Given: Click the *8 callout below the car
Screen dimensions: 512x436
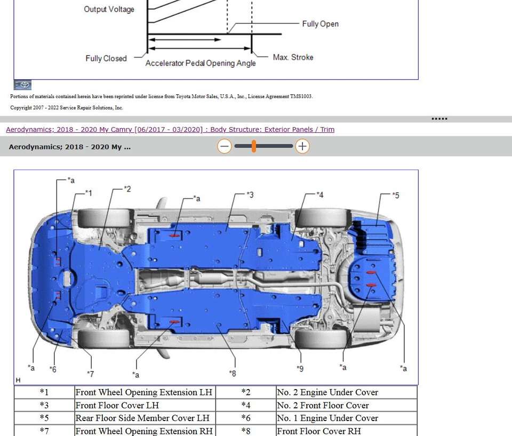Looking at the screenshot, I should point(233,373).
